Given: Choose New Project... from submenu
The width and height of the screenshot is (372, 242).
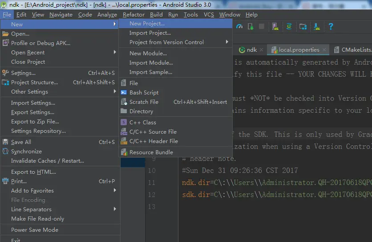Looking at the screenshot, I should pos(176,24).
